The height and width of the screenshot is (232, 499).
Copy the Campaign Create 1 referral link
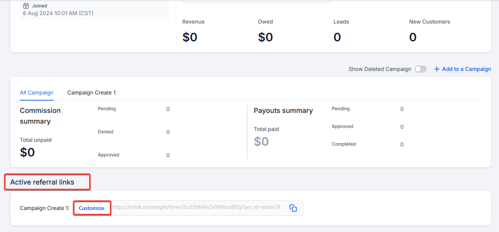coord(293,208)
